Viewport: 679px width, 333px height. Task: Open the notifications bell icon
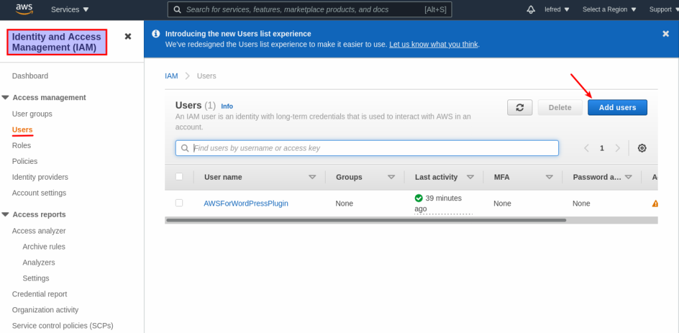(531, 9)
